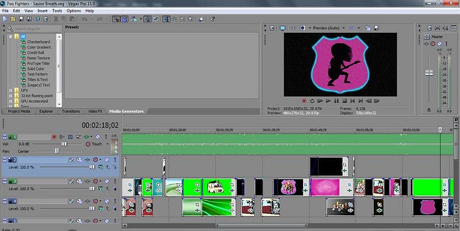This screenshot has width=460, height=231.
Task: Expand the GPU Accelerated folder
Action: point(11,101)
